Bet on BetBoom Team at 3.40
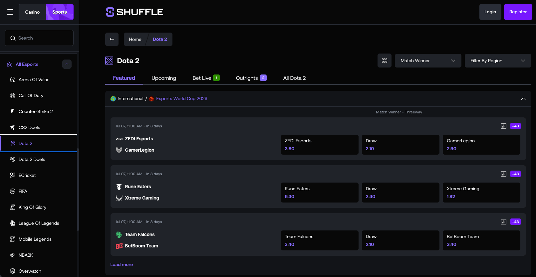This screenshot has width=536, height=277. coord(481,240)
